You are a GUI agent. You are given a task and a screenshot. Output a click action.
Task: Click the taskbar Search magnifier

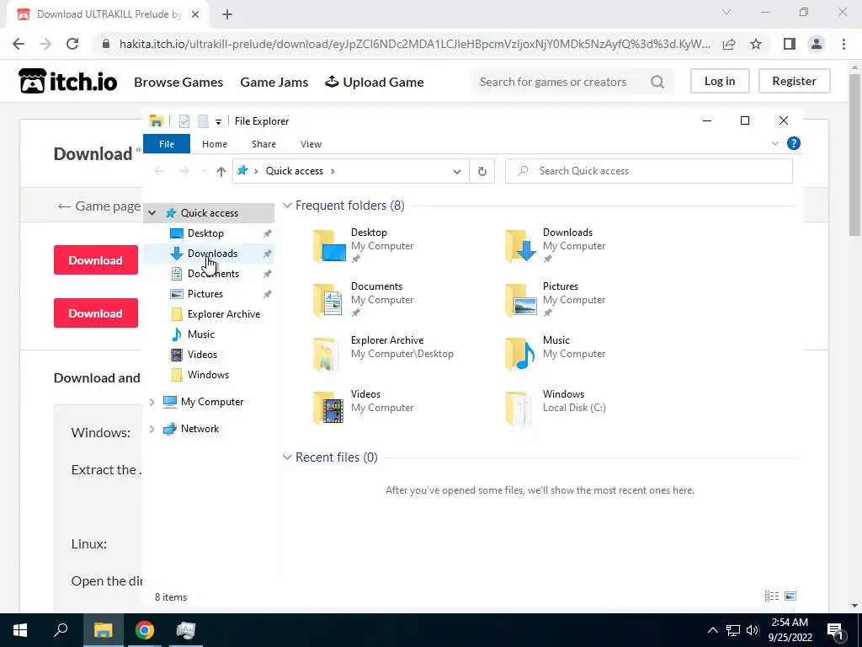click(61, 630)
